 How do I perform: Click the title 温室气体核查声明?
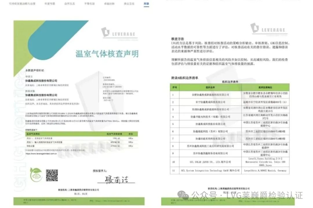(107, 54)
